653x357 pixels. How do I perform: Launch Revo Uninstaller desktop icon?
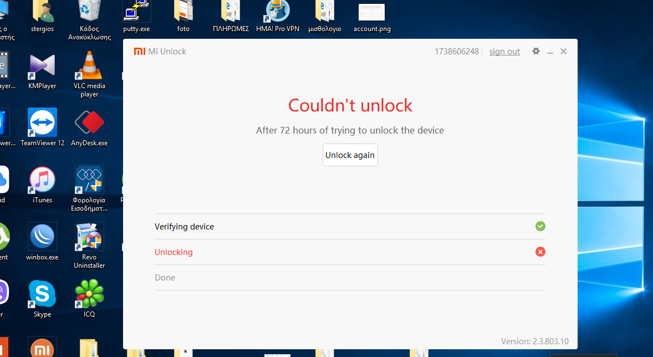coord(89,237)
